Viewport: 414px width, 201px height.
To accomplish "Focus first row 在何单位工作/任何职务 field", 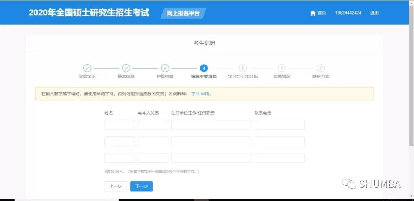I will pos(211,125).
